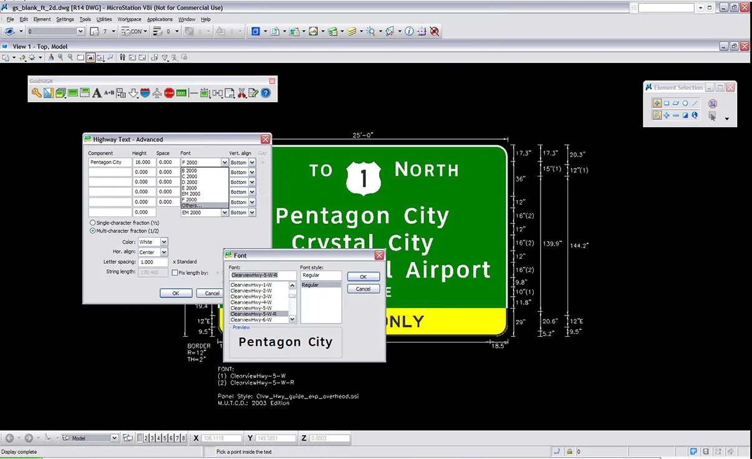Select the STOP sign icon

[169, 93]
